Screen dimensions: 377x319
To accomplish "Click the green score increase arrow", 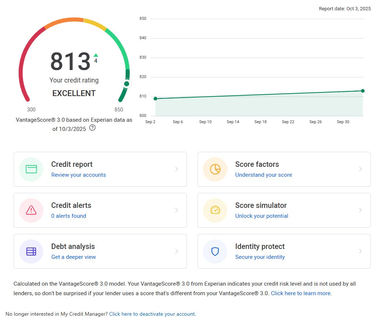I will tap(96, 55).
